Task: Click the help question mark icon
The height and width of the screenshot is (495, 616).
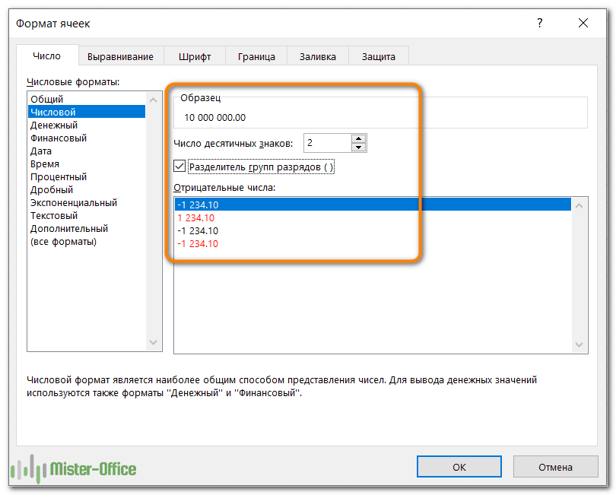Action: [x=540, y=24]
